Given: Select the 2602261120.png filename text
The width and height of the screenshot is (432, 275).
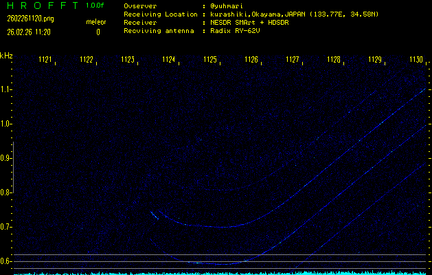Looking at the screenshot, I should point(25,19).
